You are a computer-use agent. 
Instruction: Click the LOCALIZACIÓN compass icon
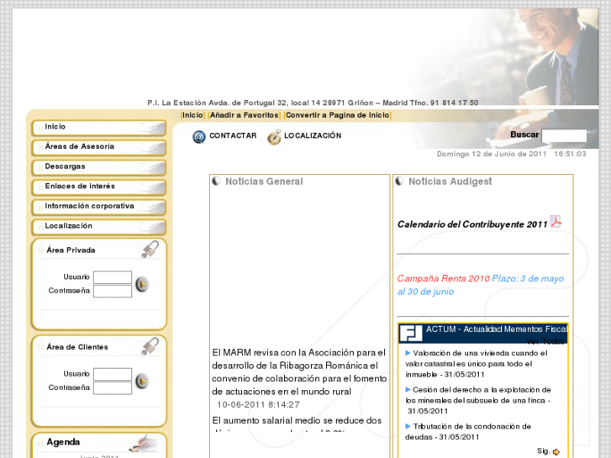click(274, 137)
